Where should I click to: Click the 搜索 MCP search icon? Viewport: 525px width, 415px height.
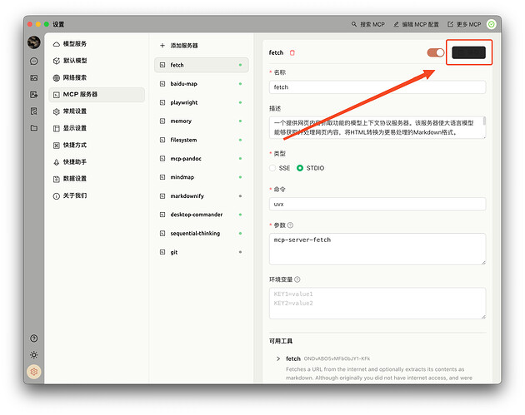pyautogui.click(x=354, y=24)
